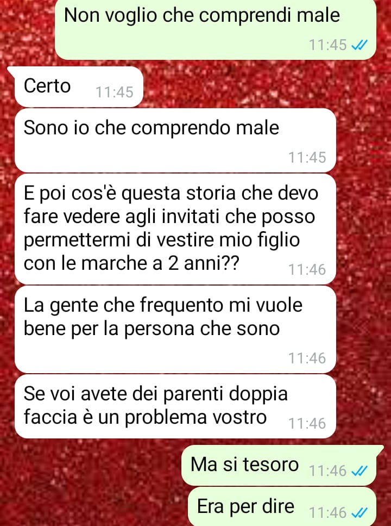Screen dimensions: 391x526
Task: Tap the 'Non voglio che comprendi male' message
Action: (216, 29)
